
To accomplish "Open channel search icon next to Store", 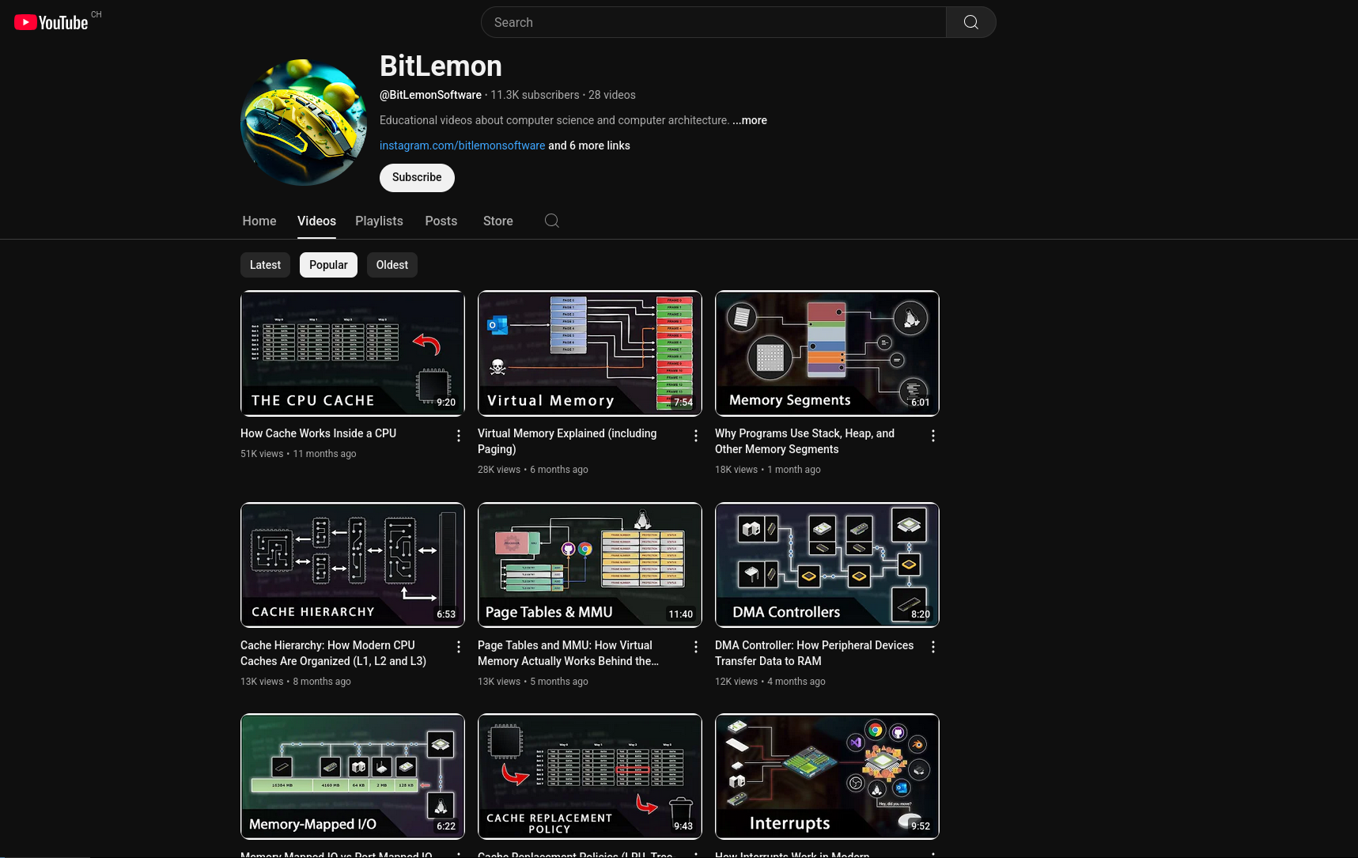I will [x=551, y=221].
